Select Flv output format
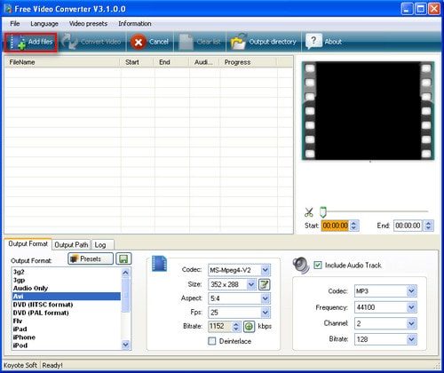 (67, 321)
